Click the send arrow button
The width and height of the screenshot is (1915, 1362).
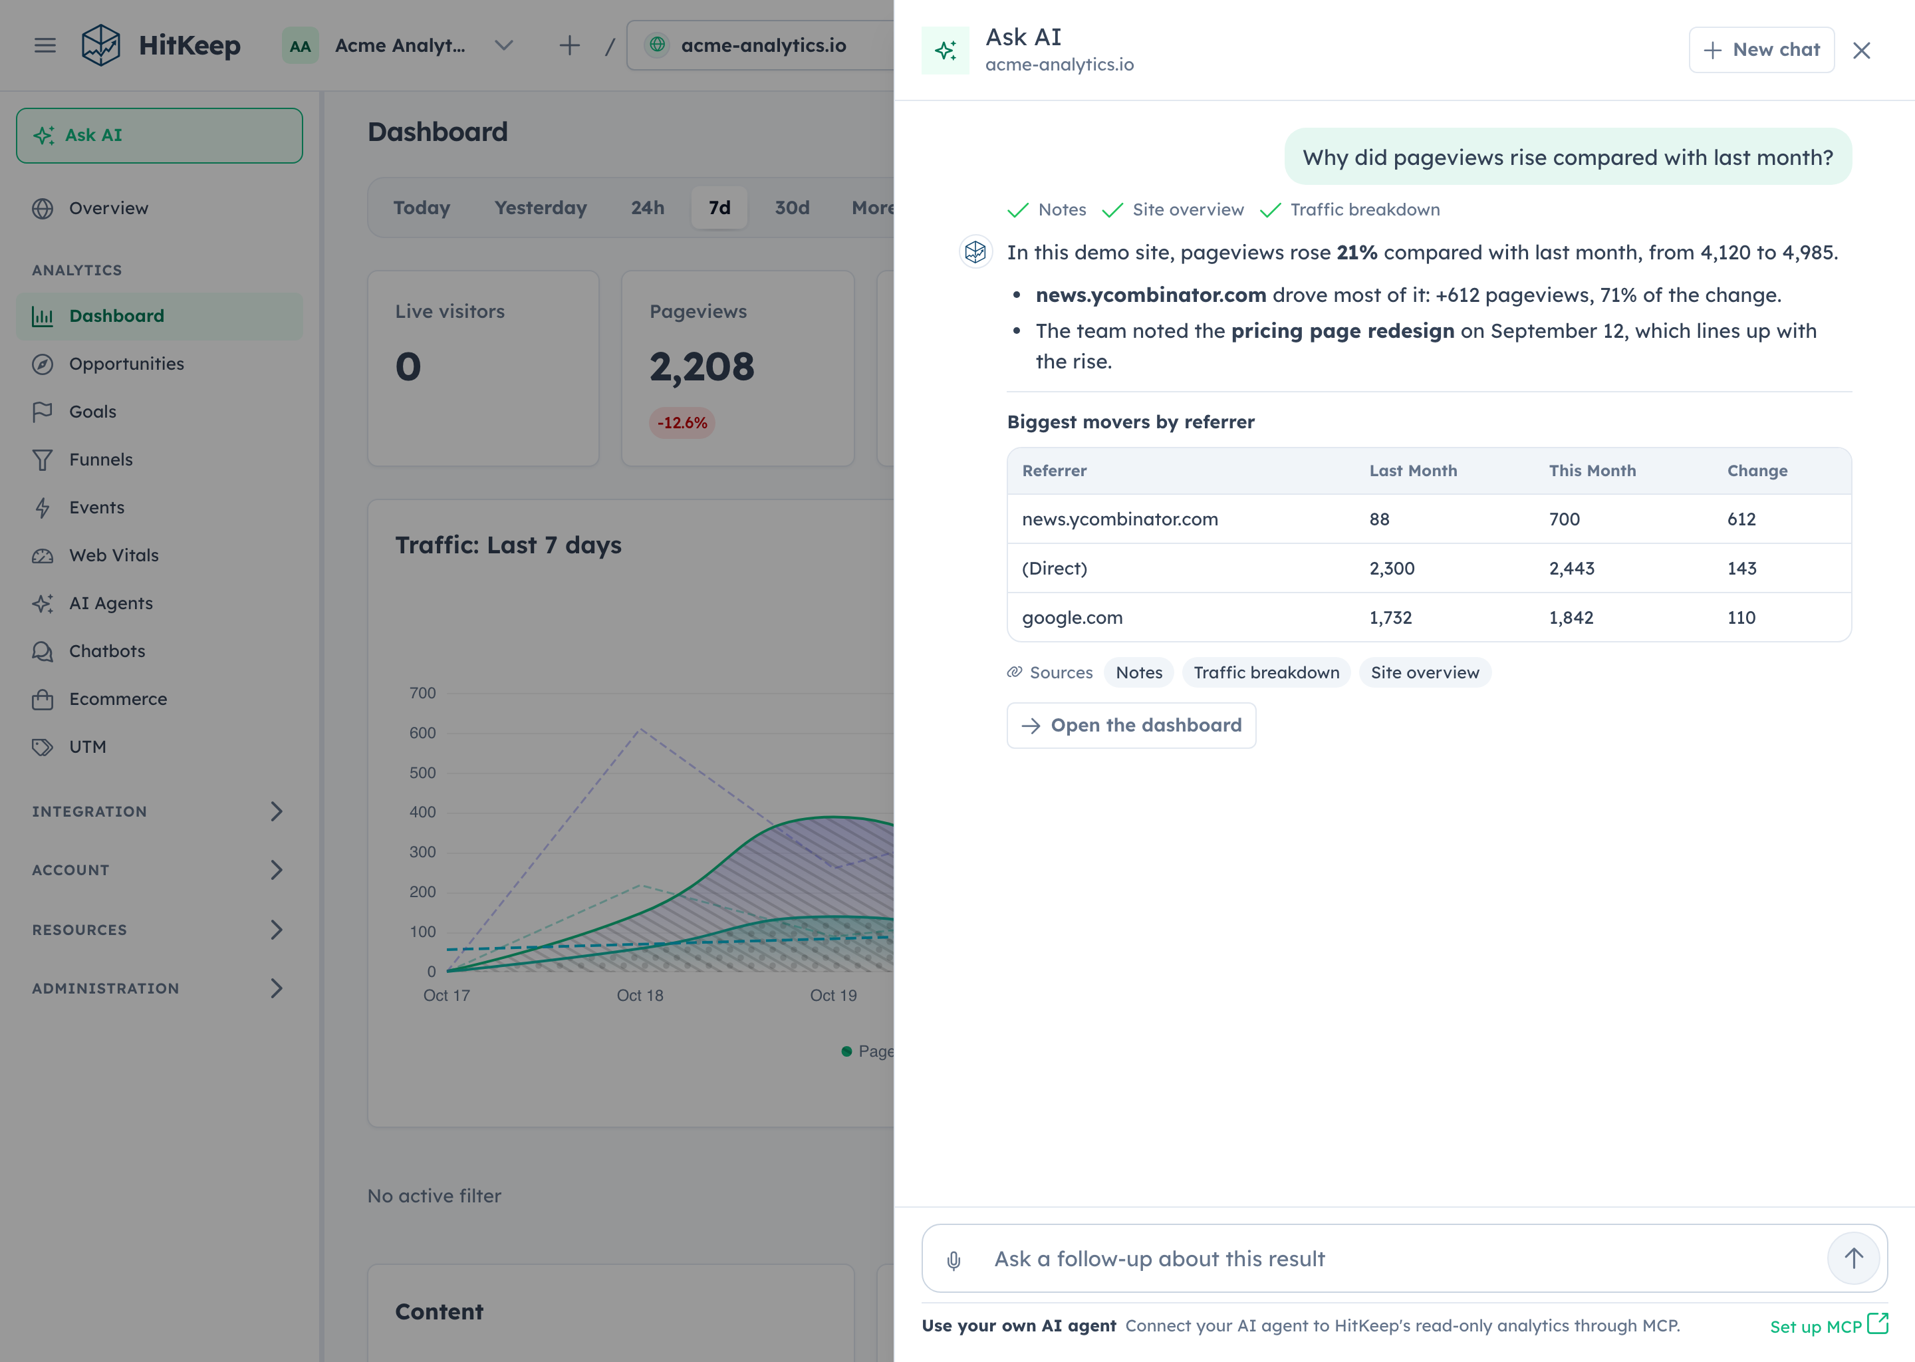coord(1853,1258)
